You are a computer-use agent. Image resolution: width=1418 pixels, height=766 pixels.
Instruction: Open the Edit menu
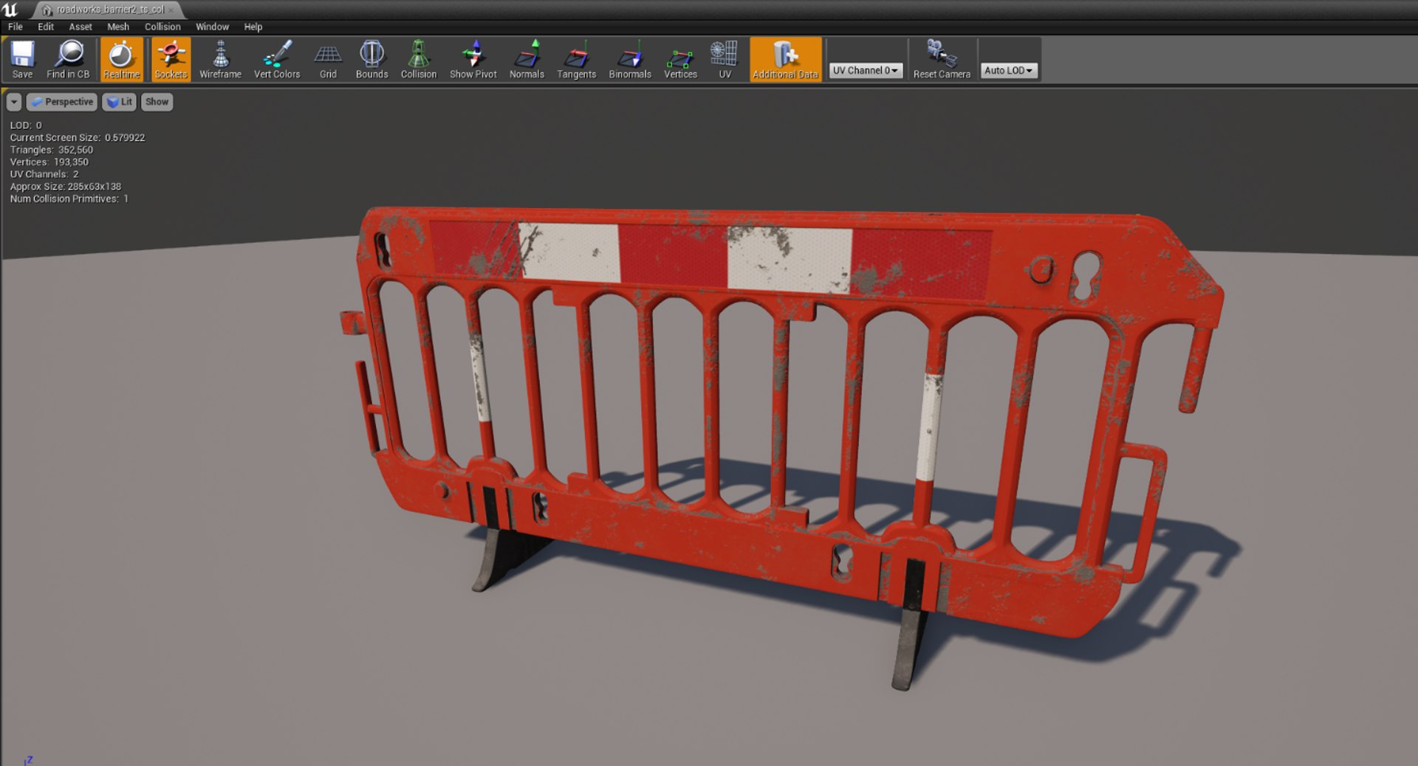point(46,27)
